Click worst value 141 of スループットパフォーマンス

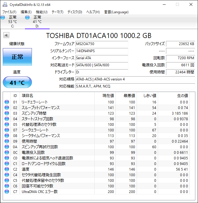pos(132,108)
